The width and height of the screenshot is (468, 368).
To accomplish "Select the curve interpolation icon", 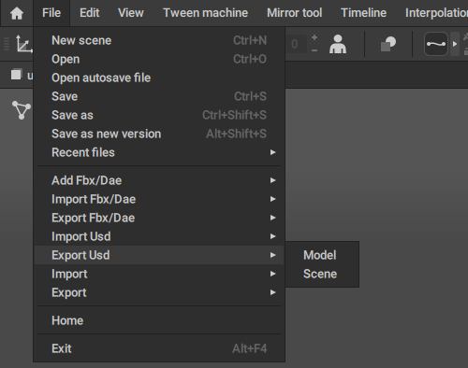I will click(x=436, y=44).
